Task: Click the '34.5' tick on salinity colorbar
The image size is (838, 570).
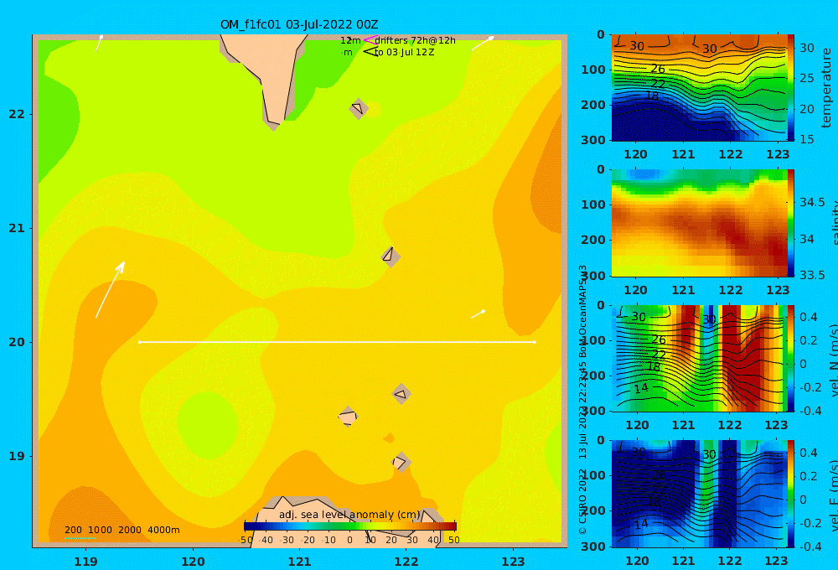Action: [x=812, y=203]
